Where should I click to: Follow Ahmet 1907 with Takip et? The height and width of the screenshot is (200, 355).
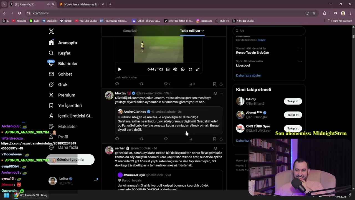pos(293,115)
